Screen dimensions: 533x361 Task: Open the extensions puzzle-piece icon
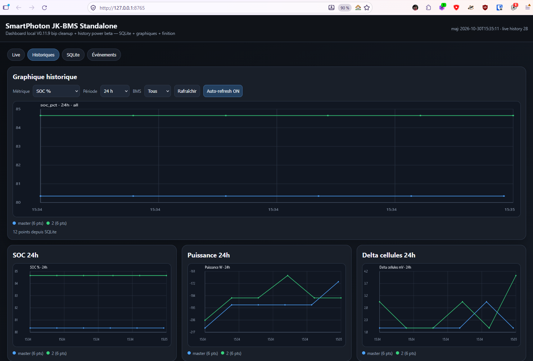coord(428,8)
